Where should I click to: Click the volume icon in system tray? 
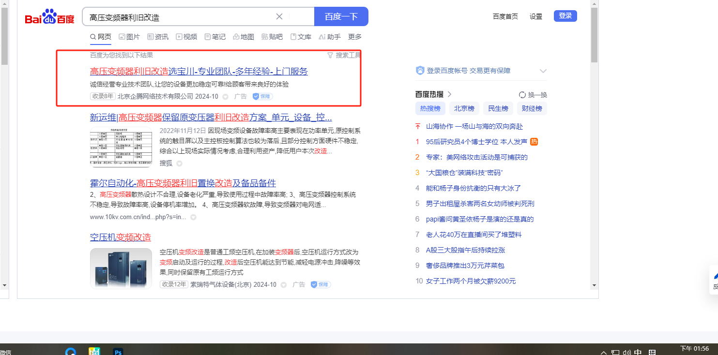click(x=627, y=353)
